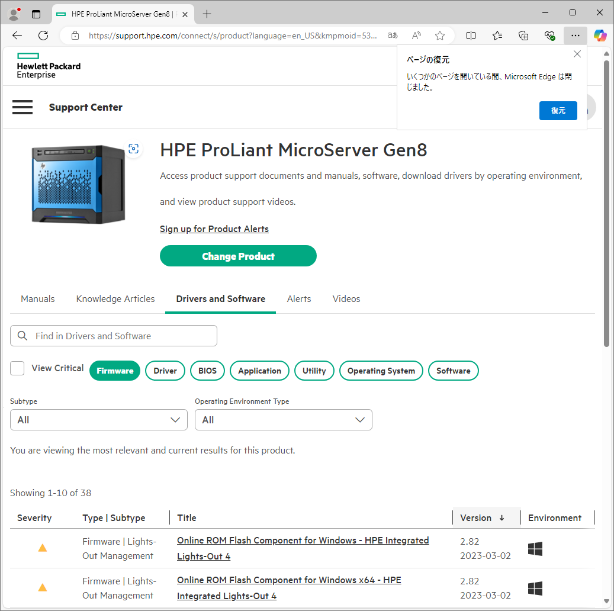Viewport: 614px width, 611px height.
Task: Add page to favorites star icon
Action: click(440, 36)
